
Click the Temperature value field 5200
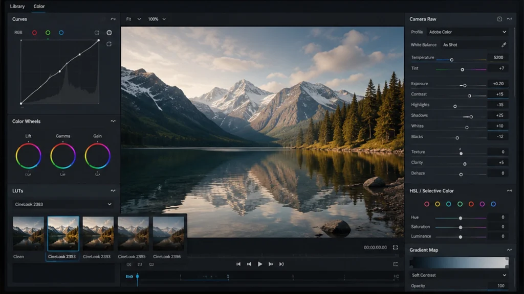point(498,57)
